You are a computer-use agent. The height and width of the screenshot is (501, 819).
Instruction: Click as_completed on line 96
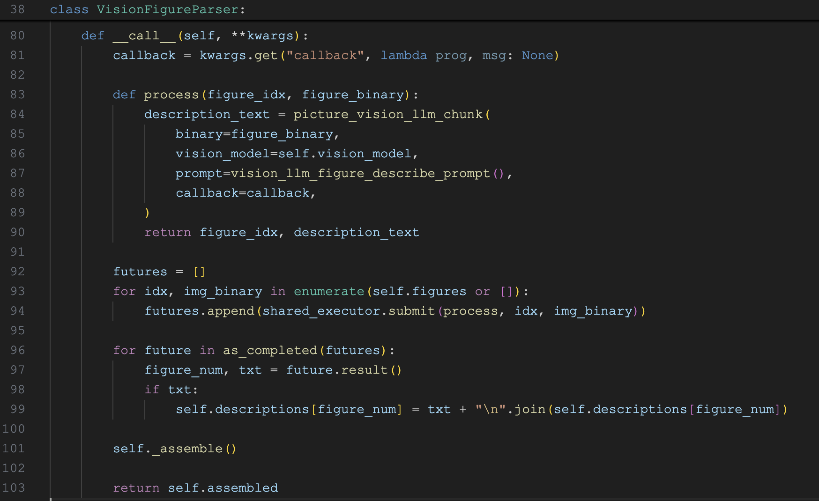coord(270,350)
